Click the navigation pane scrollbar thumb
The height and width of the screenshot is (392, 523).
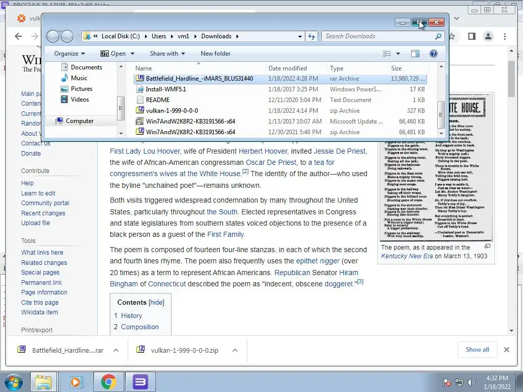pos(121,108)
